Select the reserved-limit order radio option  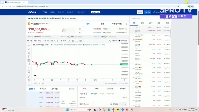(106, 94)
